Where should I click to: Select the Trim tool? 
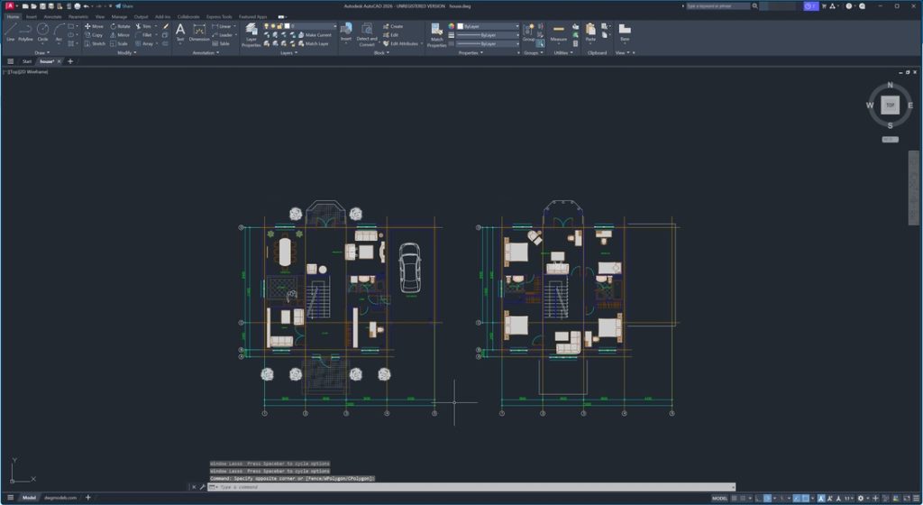143,26
